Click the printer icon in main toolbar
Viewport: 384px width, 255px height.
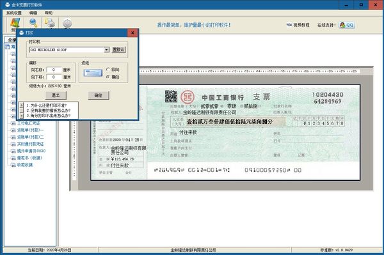pos(50,23)
